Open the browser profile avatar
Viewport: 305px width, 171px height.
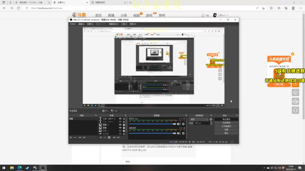(x=293, y=8)
